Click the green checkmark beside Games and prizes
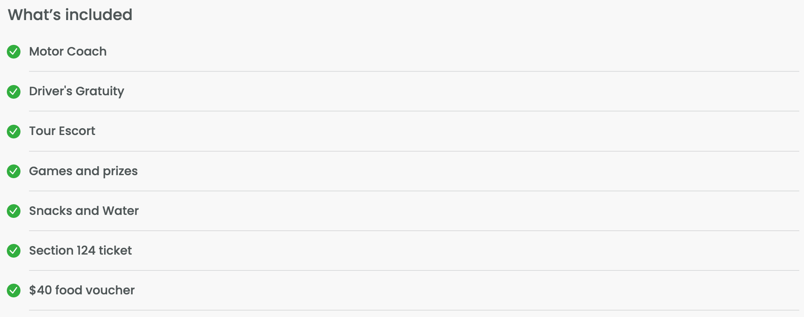The height and width of the screenshot is (317, 804). point(14,171)
